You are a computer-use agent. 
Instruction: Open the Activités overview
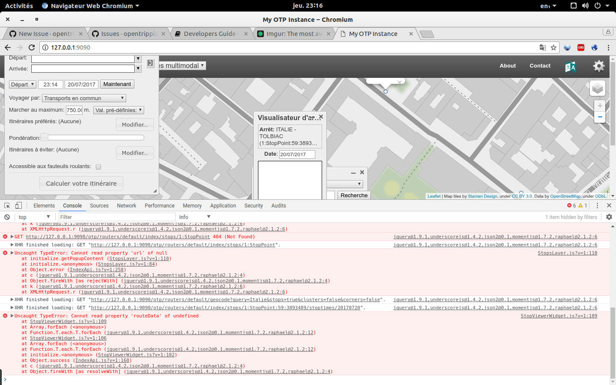19,6
